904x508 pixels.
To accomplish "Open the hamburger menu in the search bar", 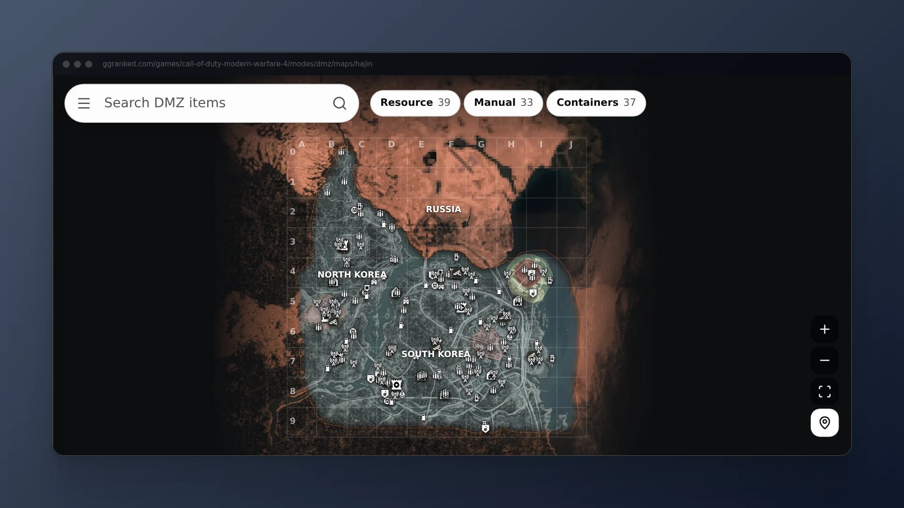I will tap(84, 103).
